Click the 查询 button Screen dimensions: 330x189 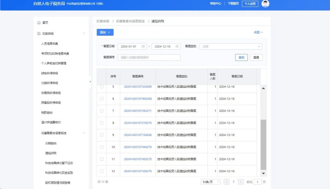point(241,58)
